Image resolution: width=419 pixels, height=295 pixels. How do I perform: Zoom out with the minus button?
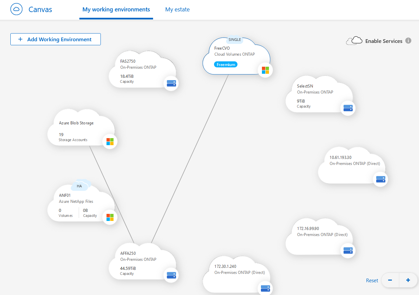pyautogui.click(x=390, y=280)
